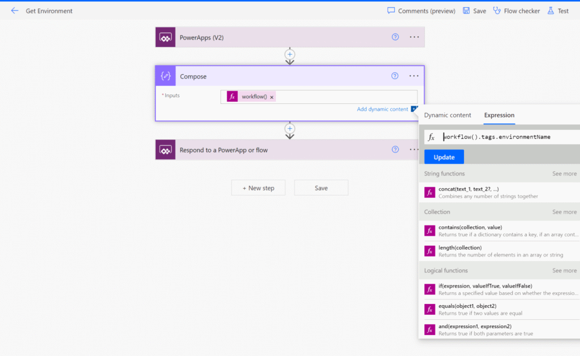Open Respond to PowerApp ellipsis menu
580x356 pixels.
tap(414, 149)
